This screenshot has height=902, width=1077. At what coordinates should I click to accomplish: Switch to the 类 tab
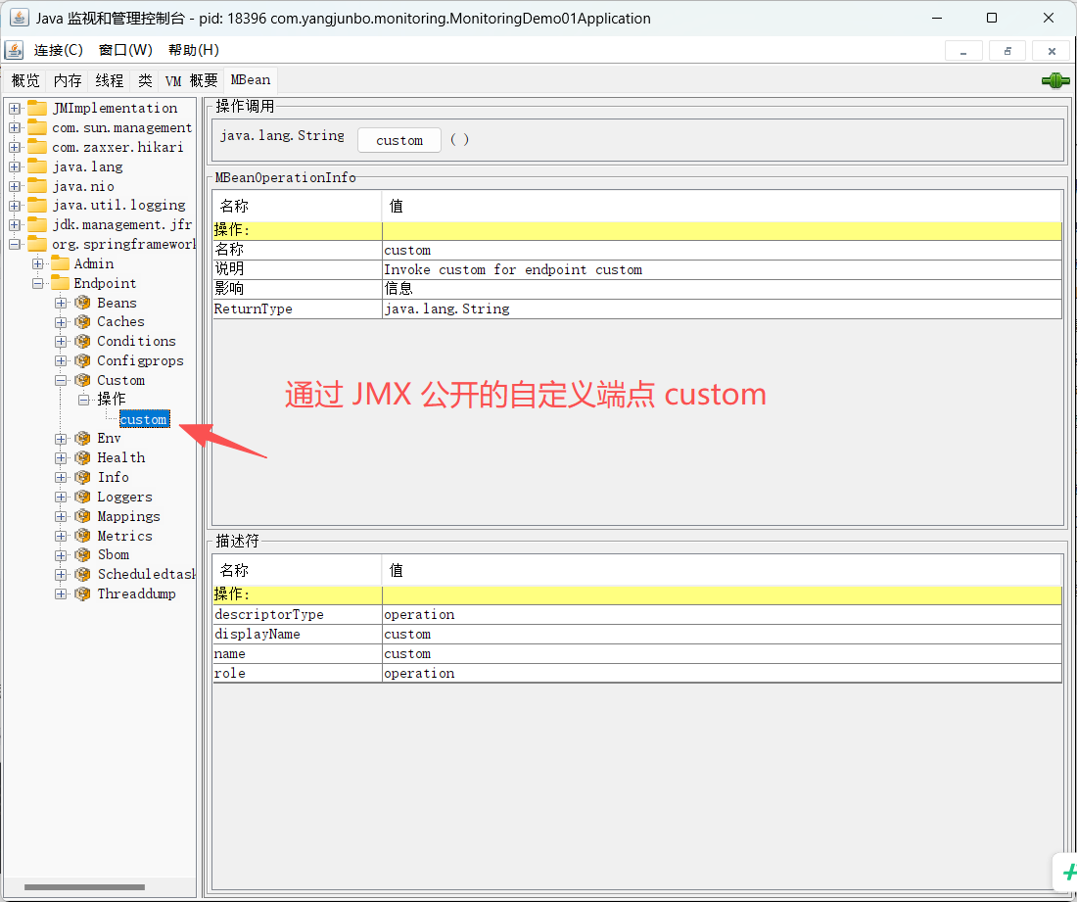pyautogui.click(x=145, y=81)
